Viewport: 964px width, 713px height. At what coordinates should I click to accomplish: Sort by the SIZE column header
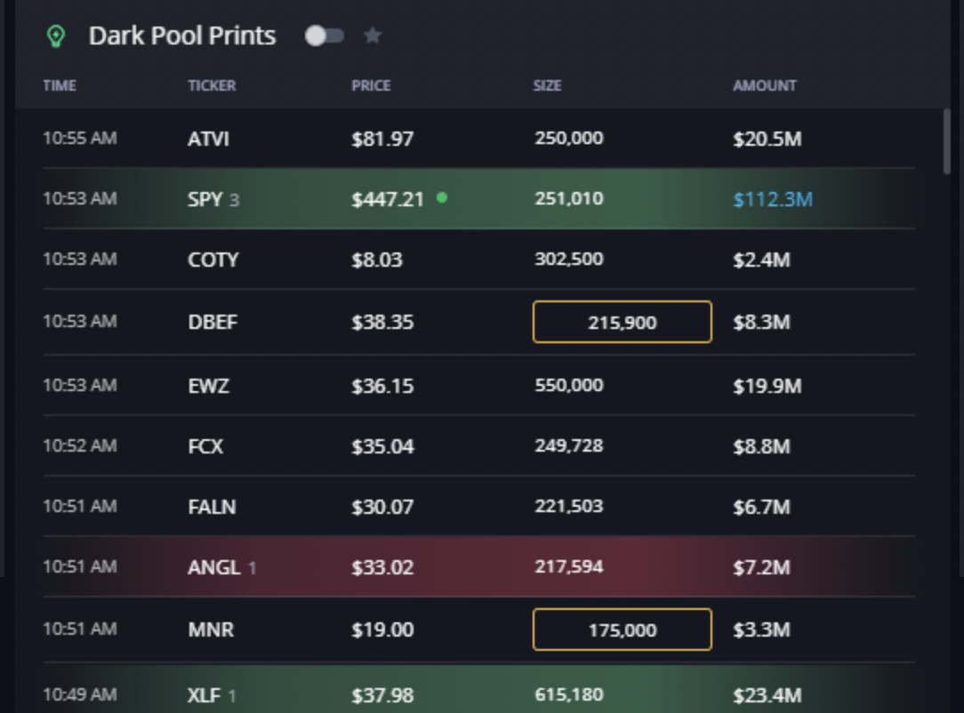(548, 85)
